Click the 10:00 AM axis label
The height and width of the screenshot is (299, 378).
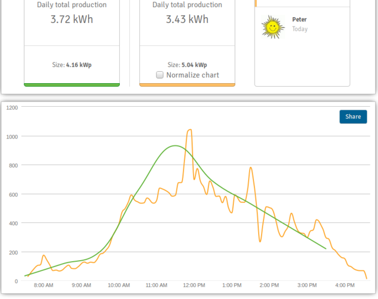tap(119, 285)
